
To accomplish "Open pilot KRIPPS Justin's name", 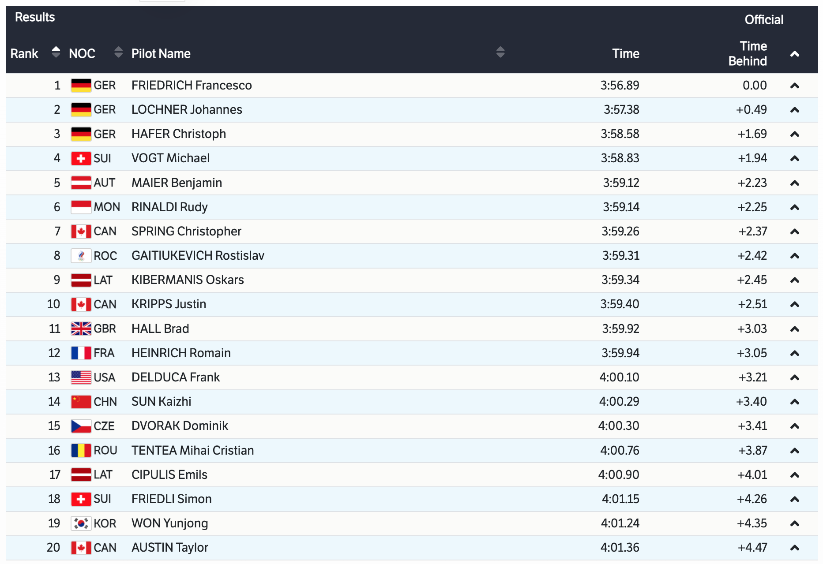I will (169, 304).
